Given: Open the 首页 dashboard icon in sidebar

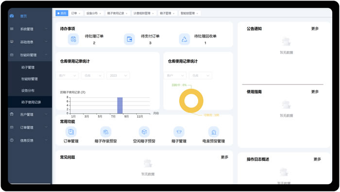Looking at the screenshot, I should coord(12,16).
